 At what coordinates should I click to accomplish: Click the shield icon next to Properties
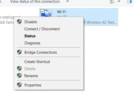[19, 85]
